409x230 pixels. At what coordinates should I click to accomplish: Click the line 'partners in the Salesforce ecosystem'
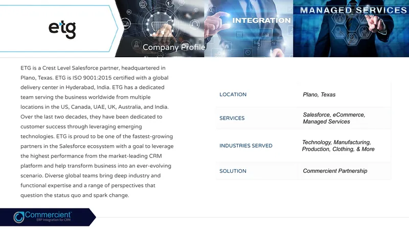coord(97,146)
